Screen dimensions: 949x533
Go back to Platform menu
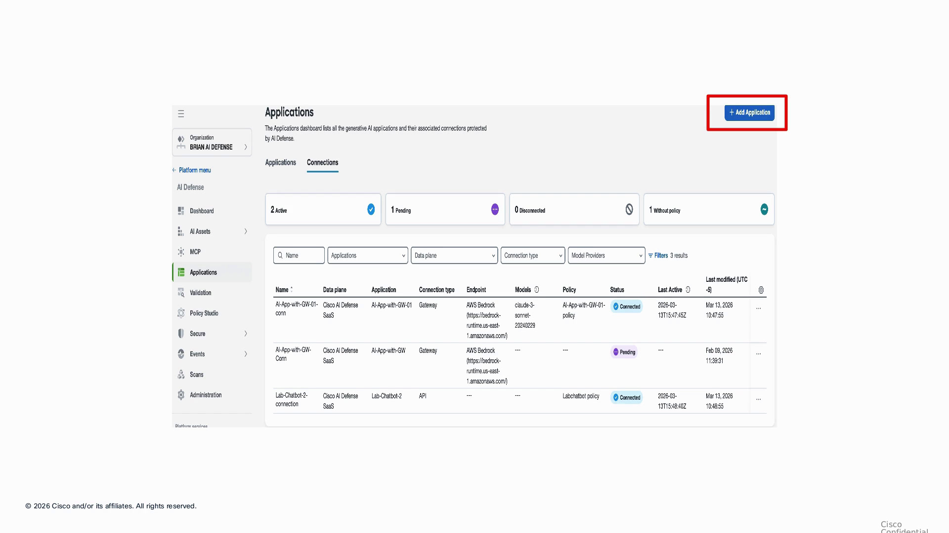click(x=192, y=170)
